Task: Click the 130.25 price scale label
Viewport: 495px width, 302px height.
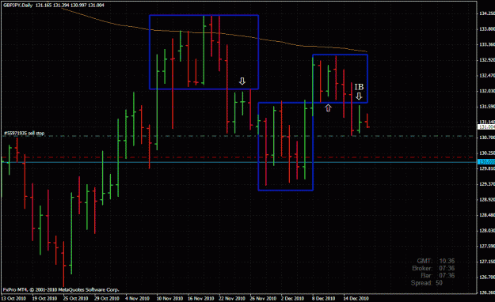Action: coord(487,153)
